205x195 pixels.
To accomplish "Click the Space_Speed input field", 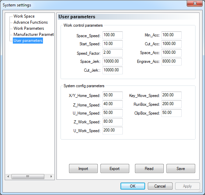I will [x=112, y=35].
